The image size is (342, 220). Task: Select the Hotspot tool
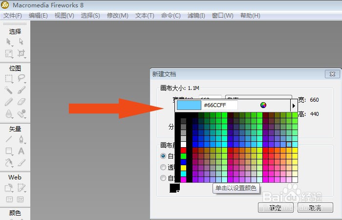9,188
